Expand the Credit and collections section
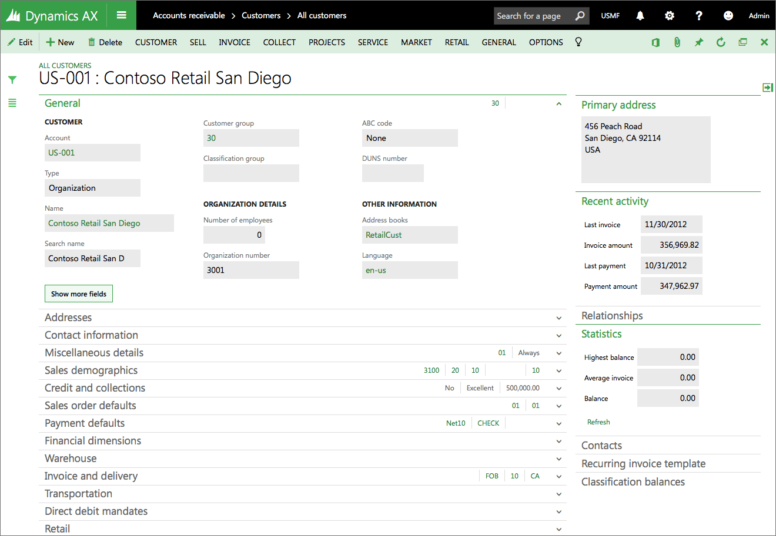This screenshot has height=536, width=776. click(303, 388)
